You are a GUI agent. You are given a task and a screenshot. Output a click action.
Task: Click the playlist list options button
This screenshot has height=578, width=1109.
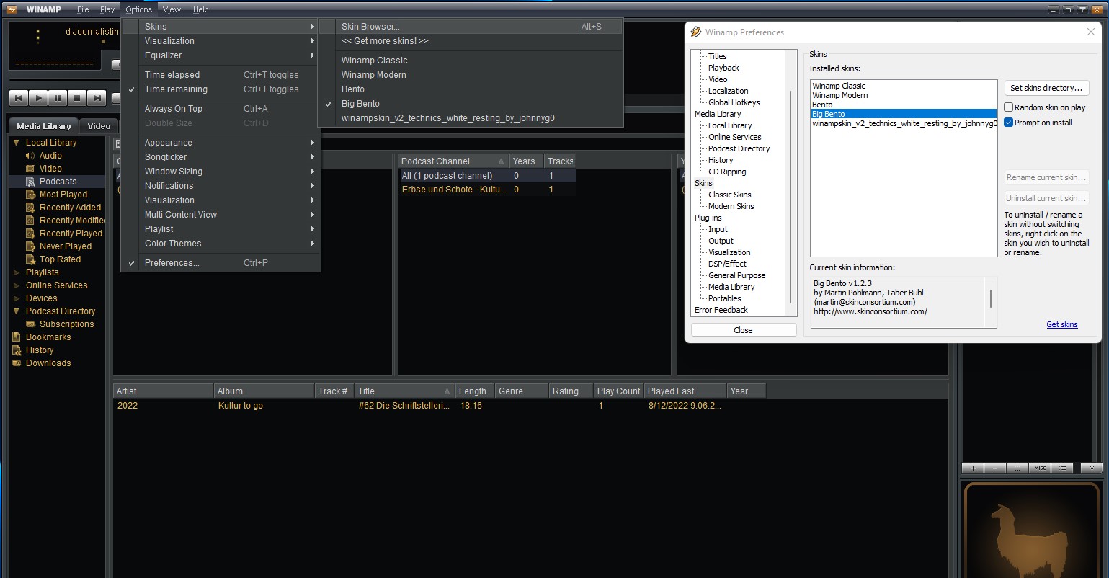[x=1062, y=468]
